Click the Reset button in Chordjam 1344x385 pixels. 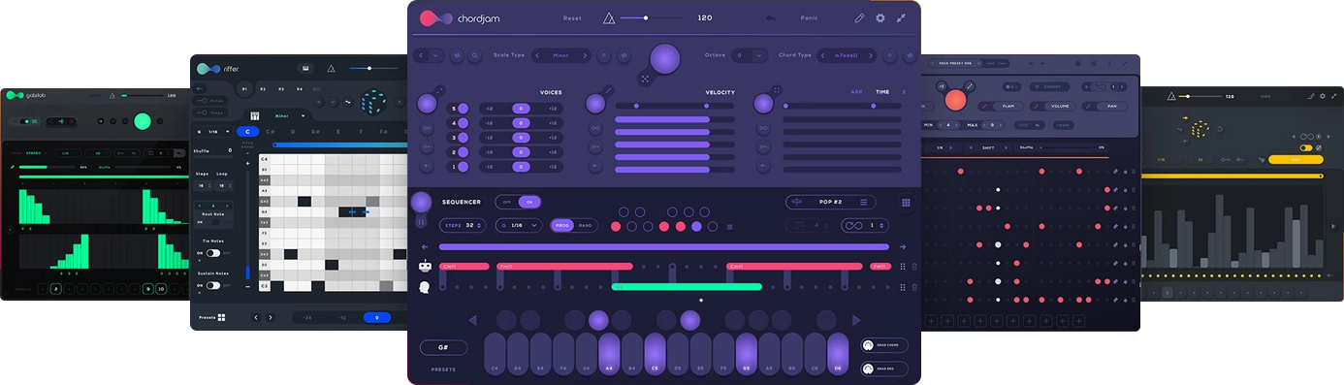pos(572,17)
